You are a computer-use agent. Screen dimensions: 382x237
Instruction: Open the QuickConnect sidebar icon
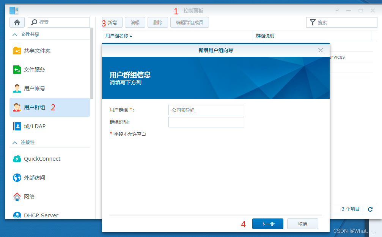click(17, 159)
